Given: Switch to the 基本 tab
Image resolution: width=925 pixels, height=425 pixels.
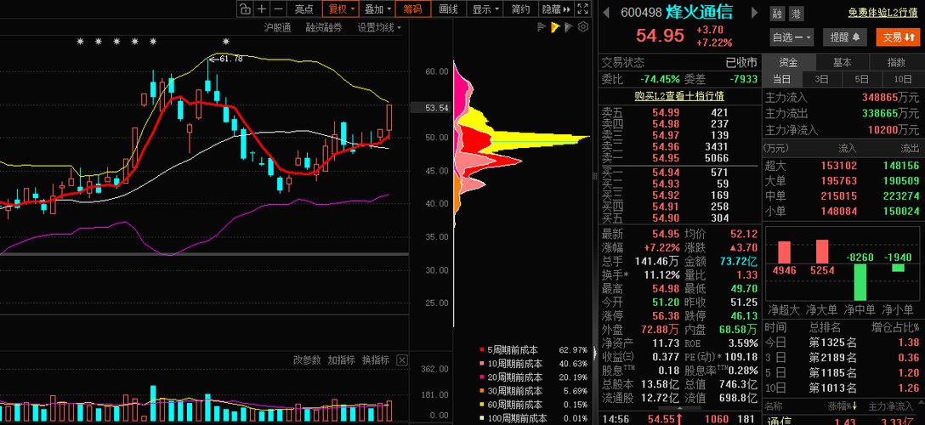Looking at the screenshot, I should click(843, 63).
